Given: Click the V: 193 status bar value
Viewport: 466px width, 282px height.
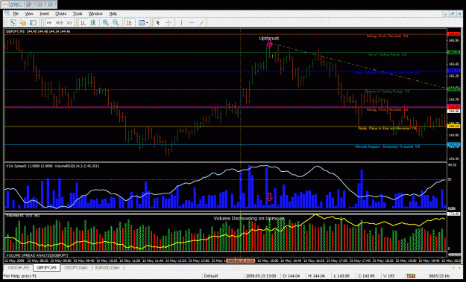Looking at the screenshot, I should [x=388, y=276].
